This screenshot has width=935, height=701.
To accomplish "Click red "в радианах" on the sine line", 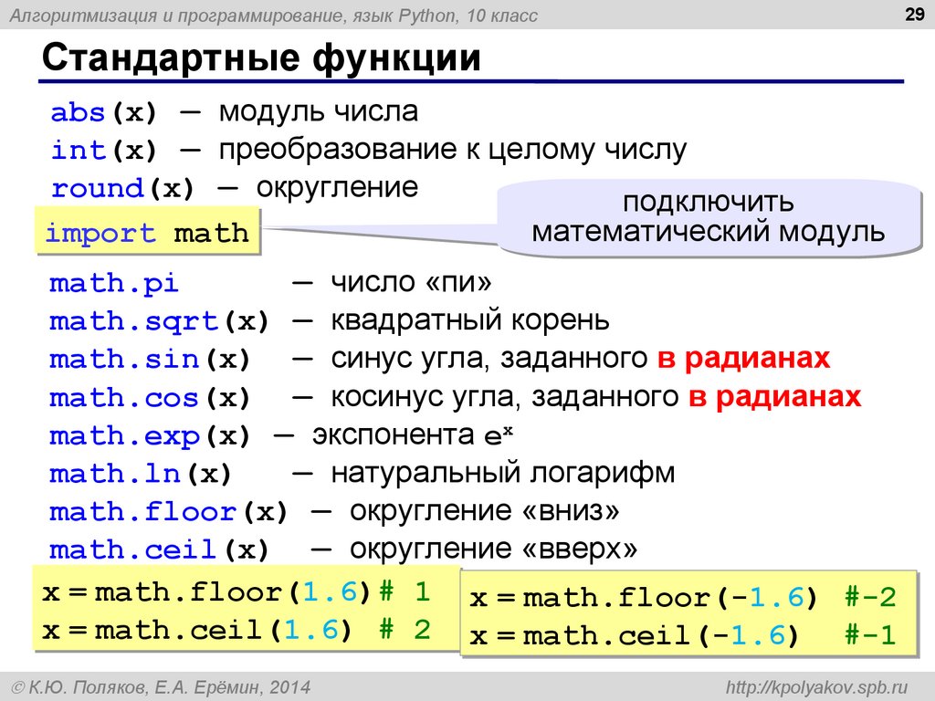I will click(743, 358).
